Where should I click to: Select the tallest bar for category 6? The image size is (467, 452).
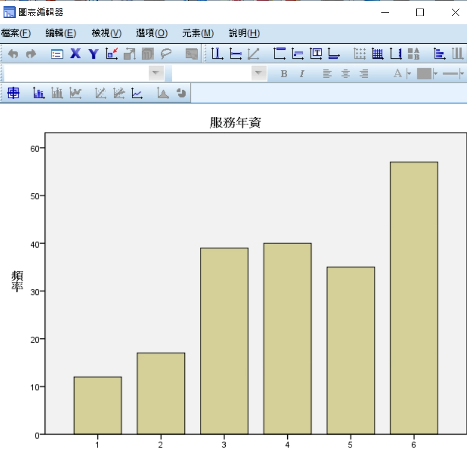(414, 297)
